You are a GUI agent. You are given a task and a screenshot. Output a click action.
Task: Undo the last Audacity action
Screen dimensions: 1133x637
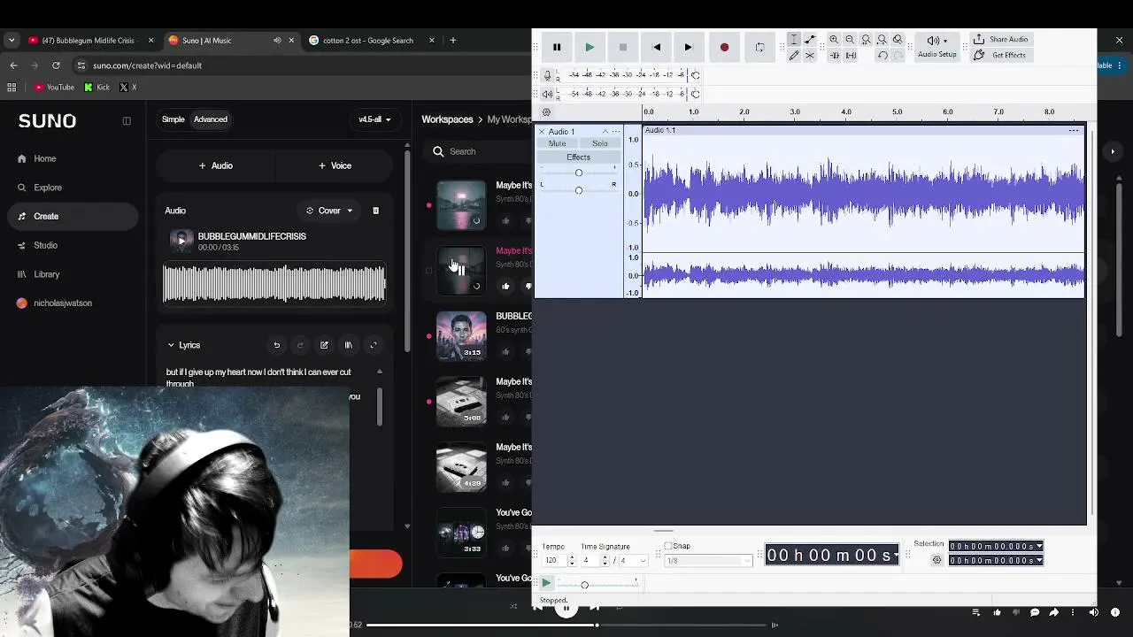pos(883,56)
